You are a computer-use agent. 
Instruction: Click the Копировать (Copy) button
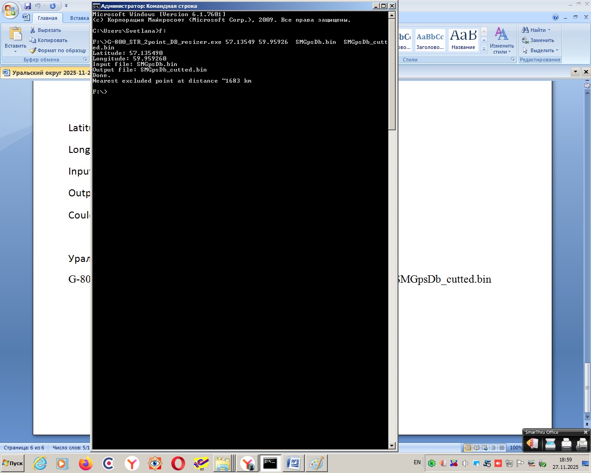click(48, 40)
